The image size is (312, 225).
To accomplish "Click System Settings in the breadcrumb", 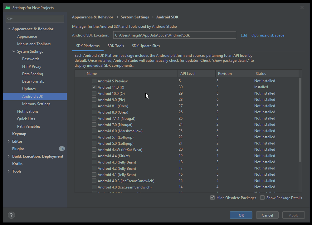I will (135, 17).
